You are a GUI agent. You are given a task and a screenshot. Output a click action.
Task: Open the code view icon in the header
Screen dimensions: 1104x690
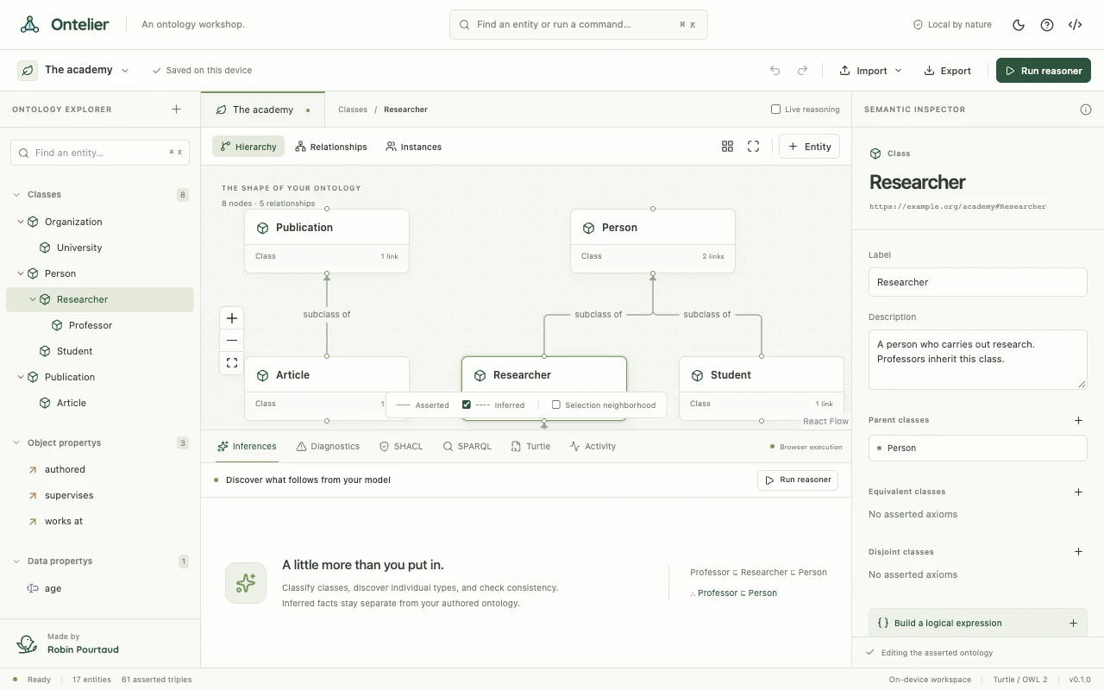pyautogui.click(x=1075, y=25)
